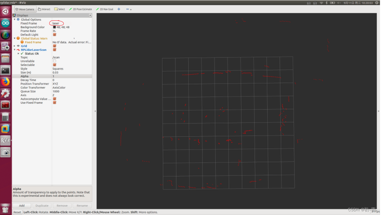Launch Firefox from the dock
The width and height of the screenshot is (381, 215).
coord(5,82)
